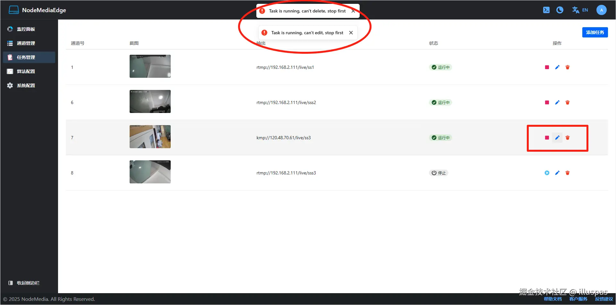Open the 反馈建议 feedback link
Viewport: 616px width, 305px height.
pyautogui.click(x=604, y=299)
